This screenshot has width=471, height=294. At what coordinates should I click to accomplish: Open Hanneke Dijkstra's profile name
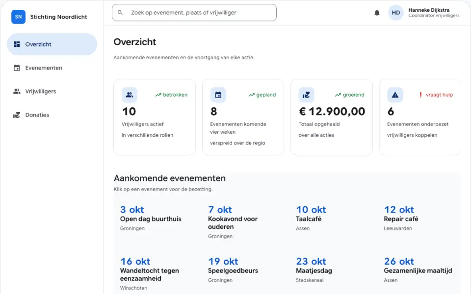click(429, 10)
